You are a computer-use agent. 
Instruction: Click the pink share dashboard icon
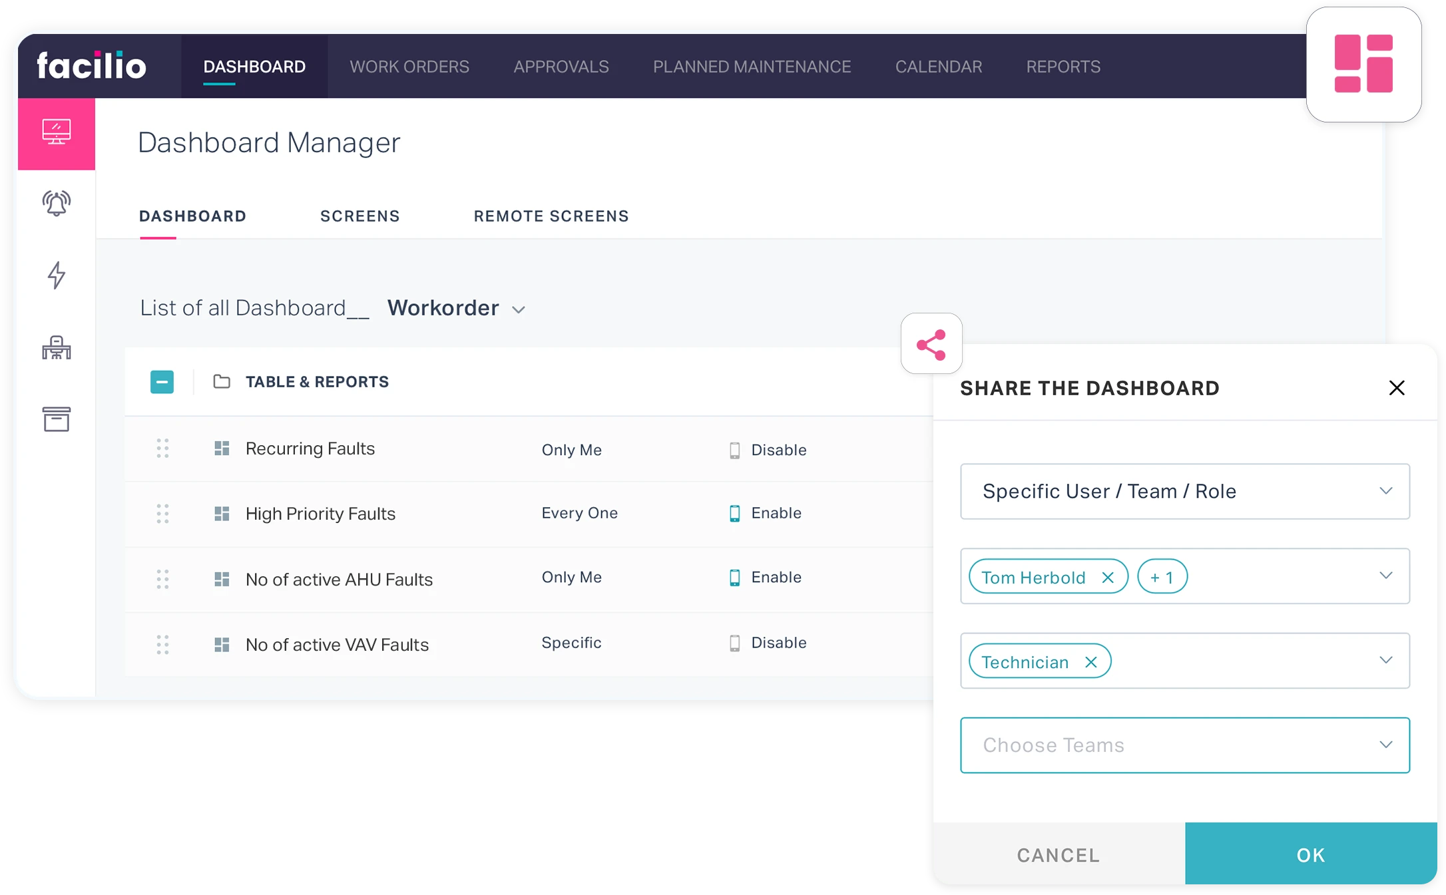(931, 344)
